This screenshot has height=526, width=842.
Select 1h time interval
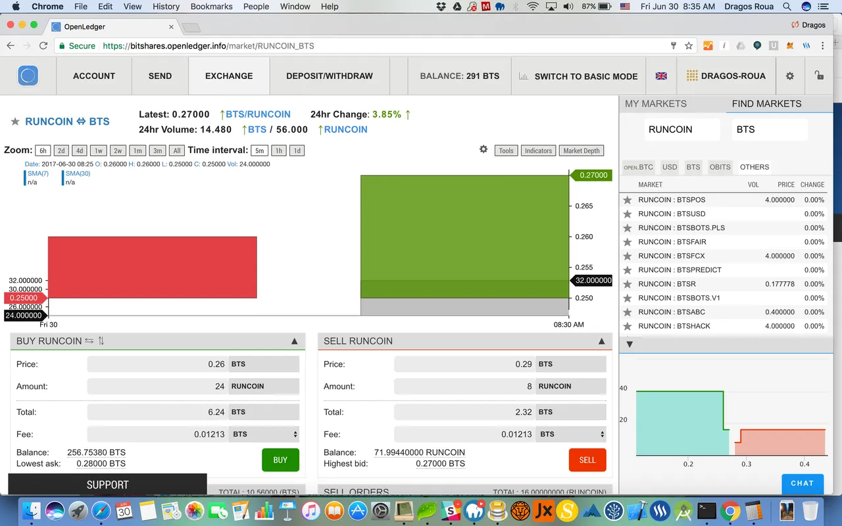coord(278,151)
